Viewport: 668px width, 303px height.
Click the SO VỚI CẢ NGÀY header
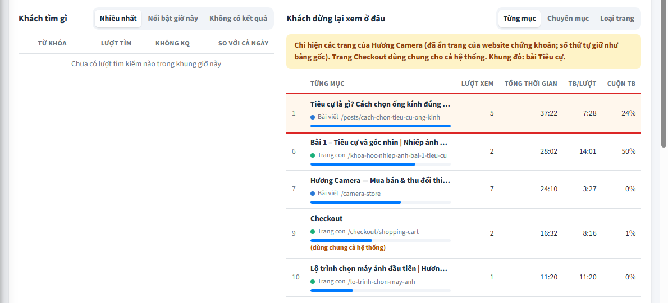(243, 43)
